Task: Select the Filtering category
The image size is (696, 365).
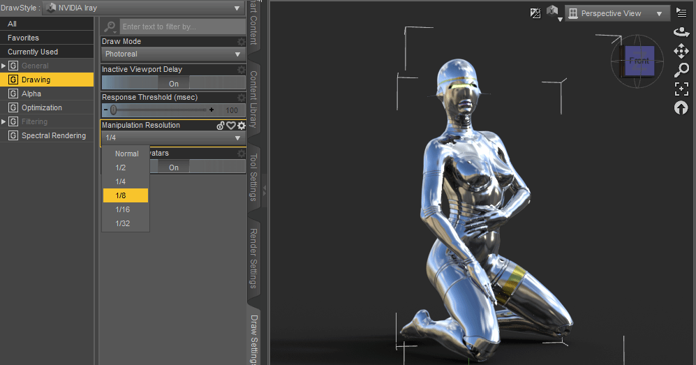Action: click(x=47, y=121)
